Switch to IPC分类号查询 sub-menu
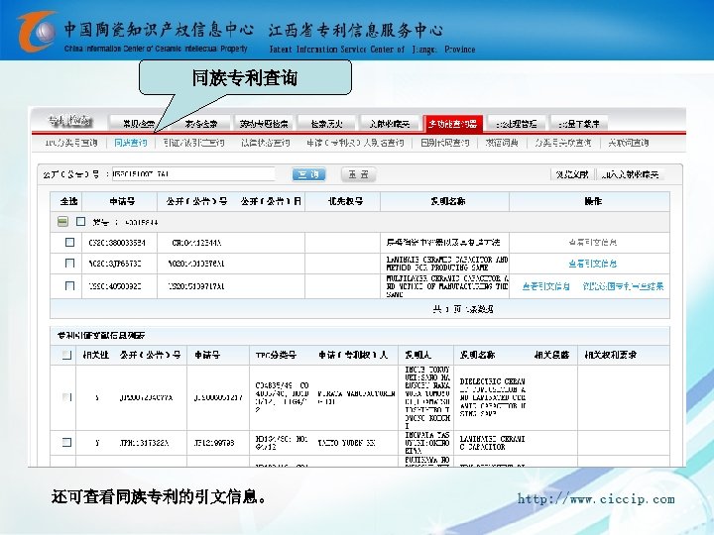 pyautogui.click(x=71, y=143)
